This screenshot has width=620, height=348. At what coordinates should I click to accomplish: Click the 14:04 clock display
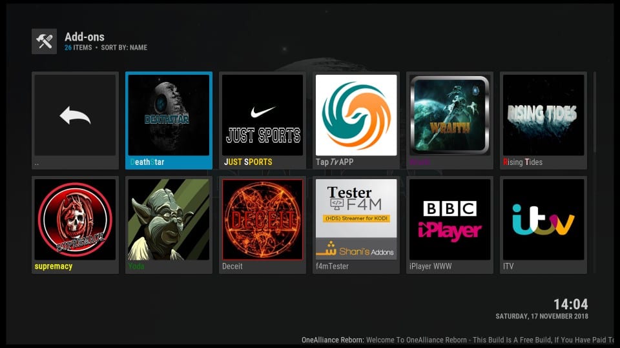(570, 304)
